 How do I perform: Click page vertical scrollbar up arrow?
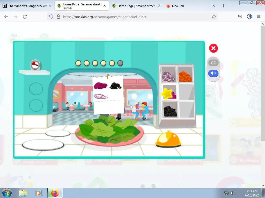[x=263, y=24]
